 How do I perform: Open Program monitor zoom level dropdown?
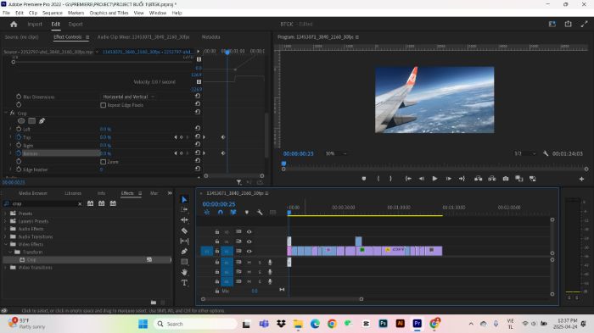point(336,153)
